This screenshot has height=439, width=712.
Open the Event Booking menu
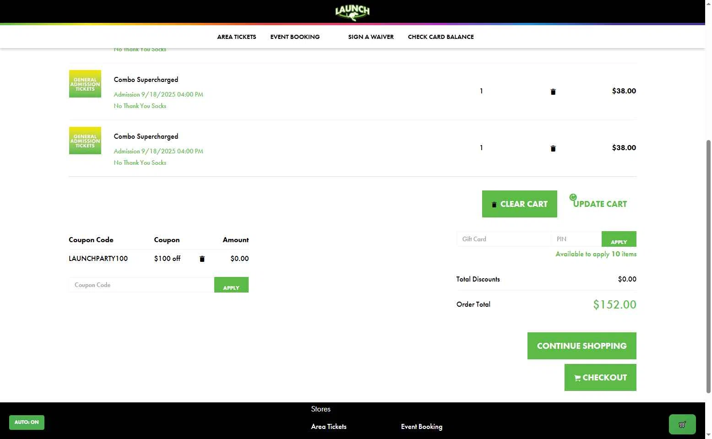click(295, 37)
